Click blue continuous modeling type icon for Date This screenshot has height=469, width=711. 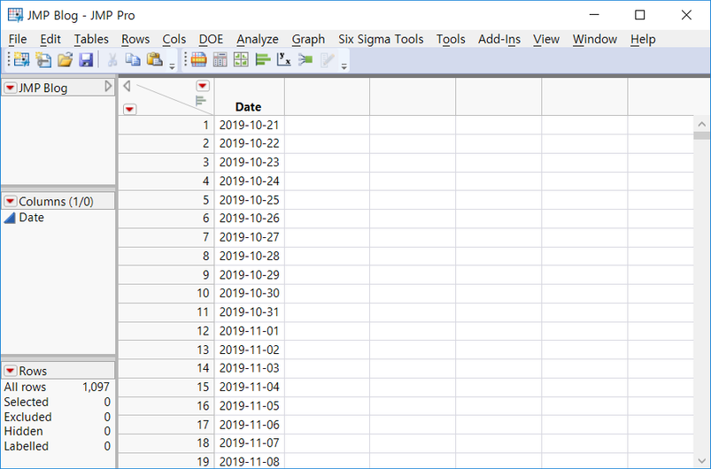[x=10, y=218]
